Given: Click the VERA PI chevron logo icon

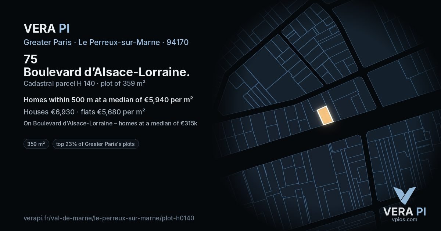Looking at the screenshot, I should click(x=404, y=195).
